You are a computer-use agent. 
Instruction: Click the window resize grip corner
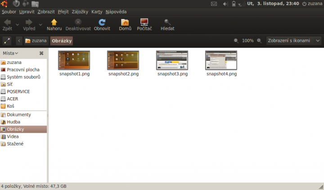pyautogui.click(x=321, y=187)
